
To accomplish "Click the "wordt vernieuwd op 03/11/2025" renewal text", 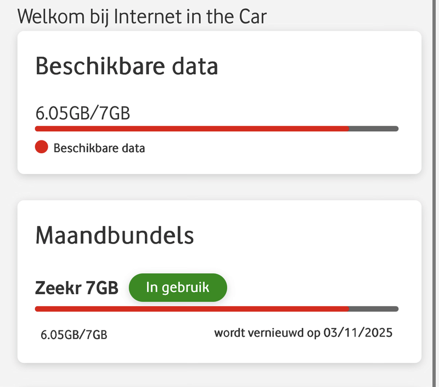I will (x=303, y=333).
